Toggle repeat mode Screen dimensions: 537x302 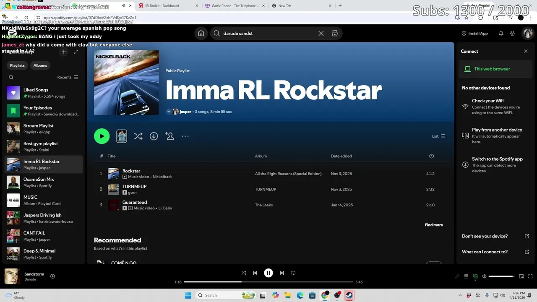click(x=293, y=273)
